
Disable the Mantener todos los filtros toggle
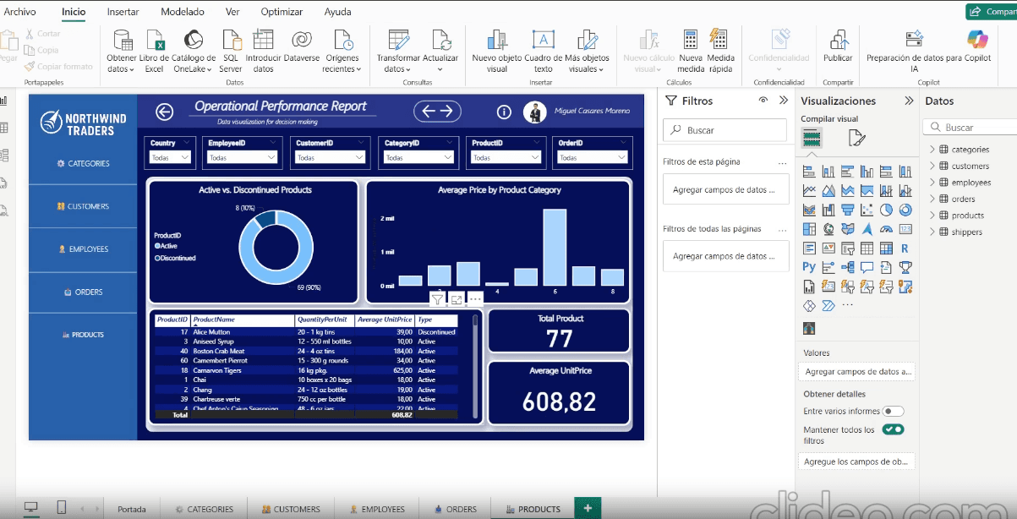pyautogui.click(x=894, y=429)
